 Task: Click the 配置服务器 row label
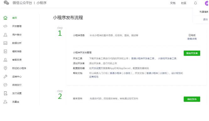click(x=79, y=68)
